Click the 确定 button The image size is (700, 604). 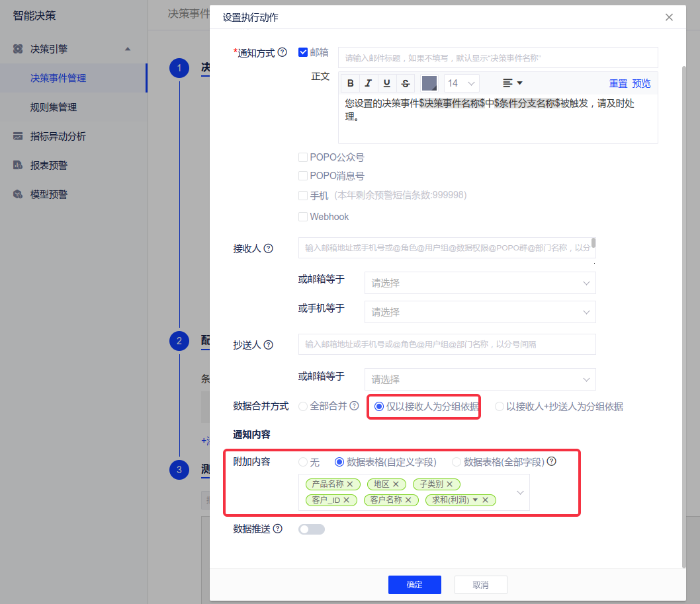tap(414, 585)
